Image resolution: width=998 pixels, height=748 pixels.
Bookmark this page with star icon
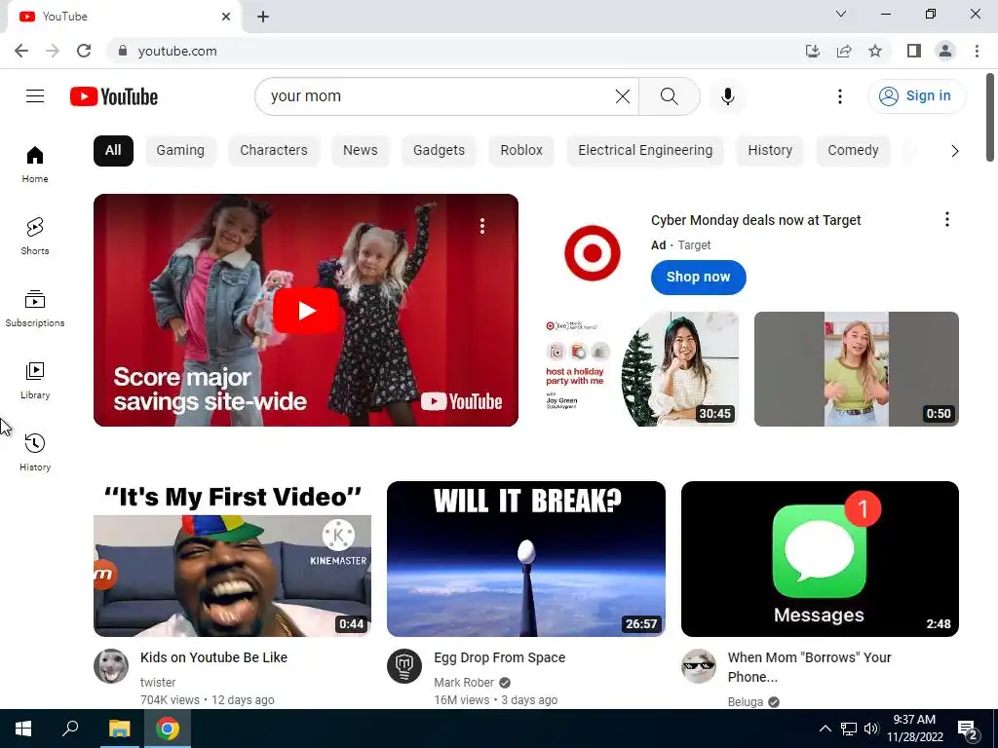(x=875, y=51)
